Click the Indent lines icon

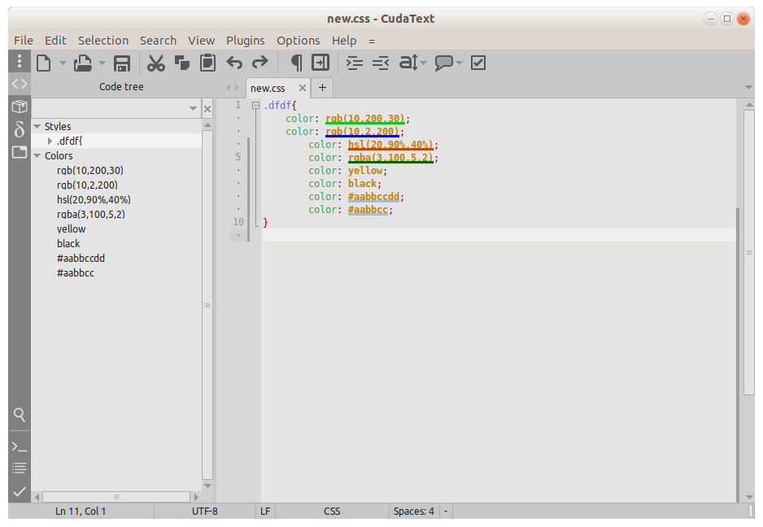coord(355,63)
